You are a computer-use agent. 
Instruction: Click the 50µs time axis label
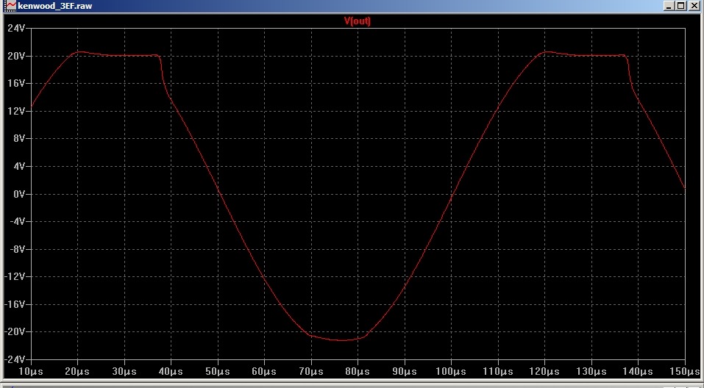coord(217,371)
